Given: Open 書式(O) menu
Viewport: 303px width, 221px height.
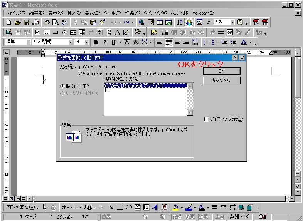Looking at the screenshot, I should tap(92, 13).
